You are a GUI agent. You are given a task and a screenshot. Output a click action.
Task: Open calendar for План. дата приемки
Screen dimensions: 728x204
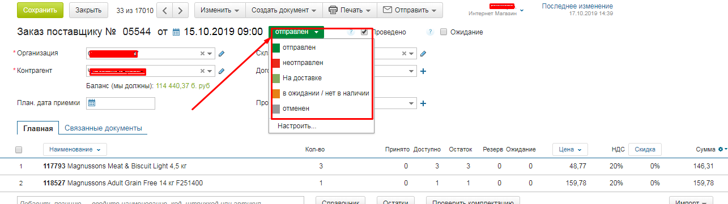point(92,103)
